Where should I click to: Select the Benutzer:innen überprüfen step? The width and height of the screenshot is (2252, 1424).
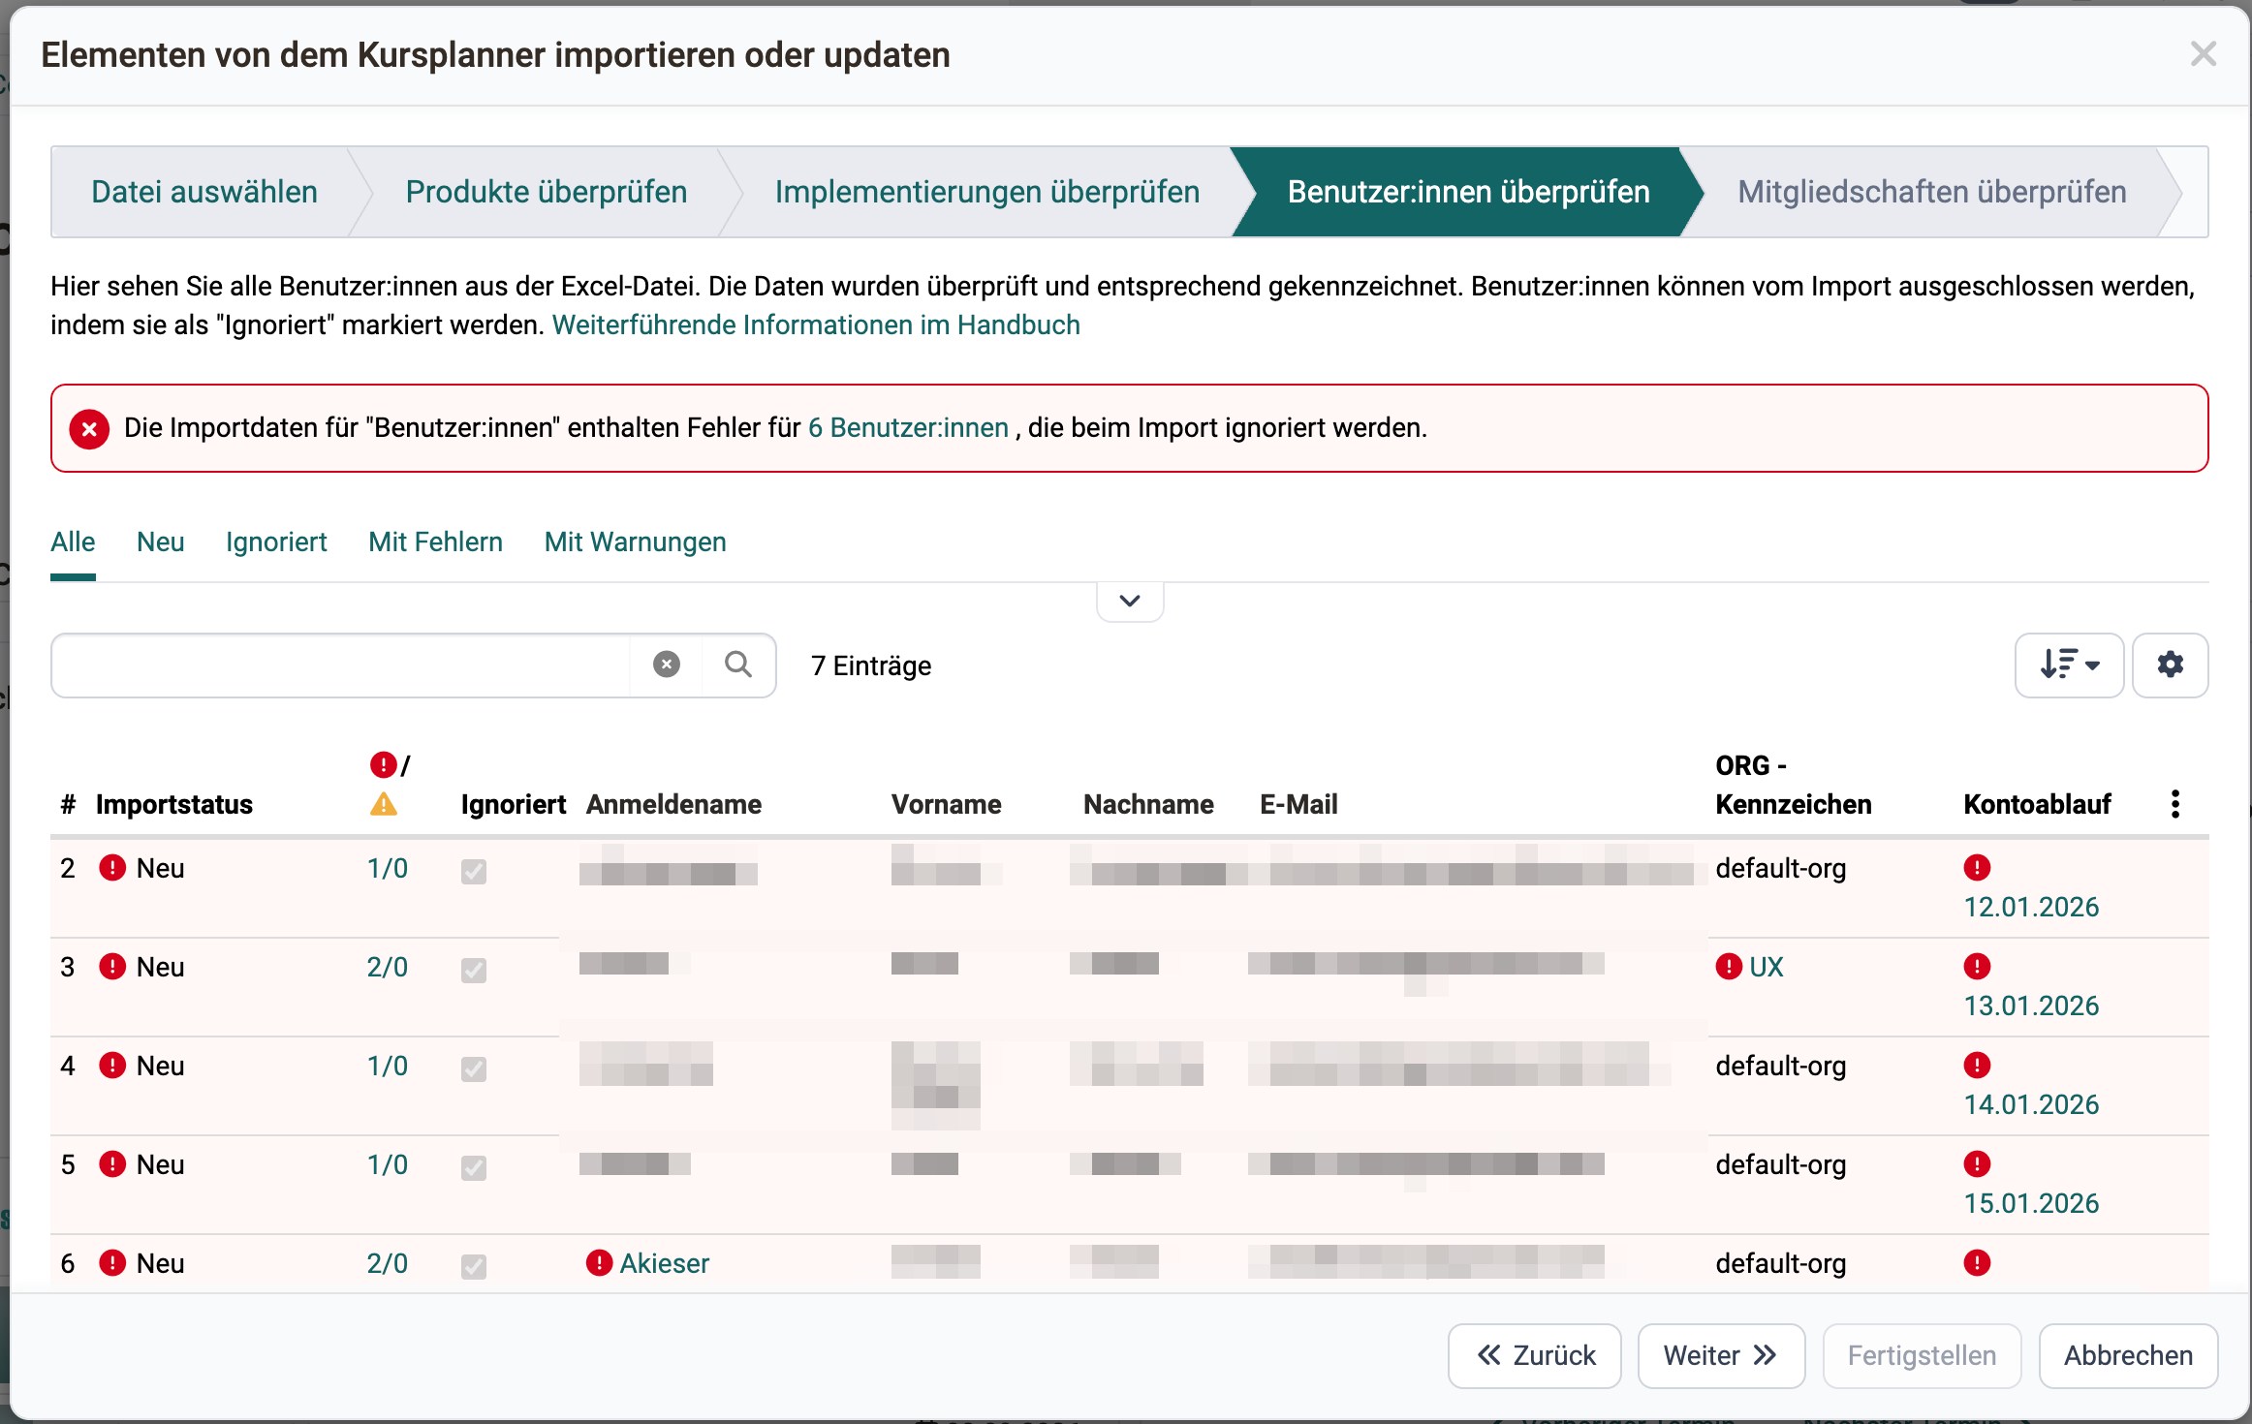click(1468, 192)
